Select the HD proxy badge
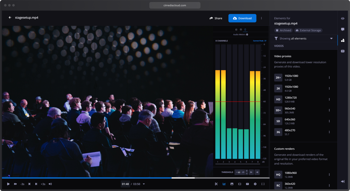This screenshot has height=191, width=350. click(278, 99)
